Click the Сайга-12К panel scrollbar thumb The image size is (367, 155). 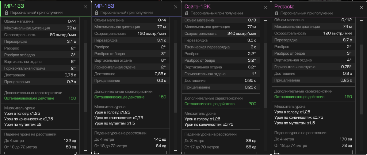click(266, 75)
